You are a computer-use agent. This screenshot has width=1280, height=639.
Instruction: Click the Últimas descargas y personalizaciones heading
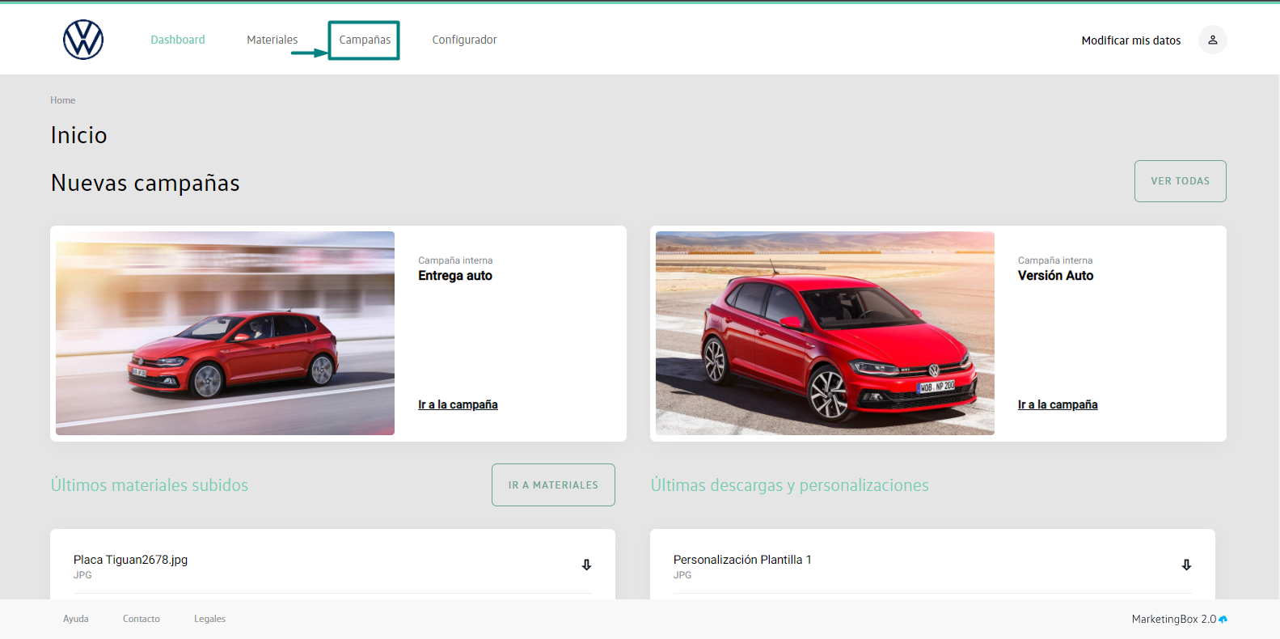click(x=790, y=485)
